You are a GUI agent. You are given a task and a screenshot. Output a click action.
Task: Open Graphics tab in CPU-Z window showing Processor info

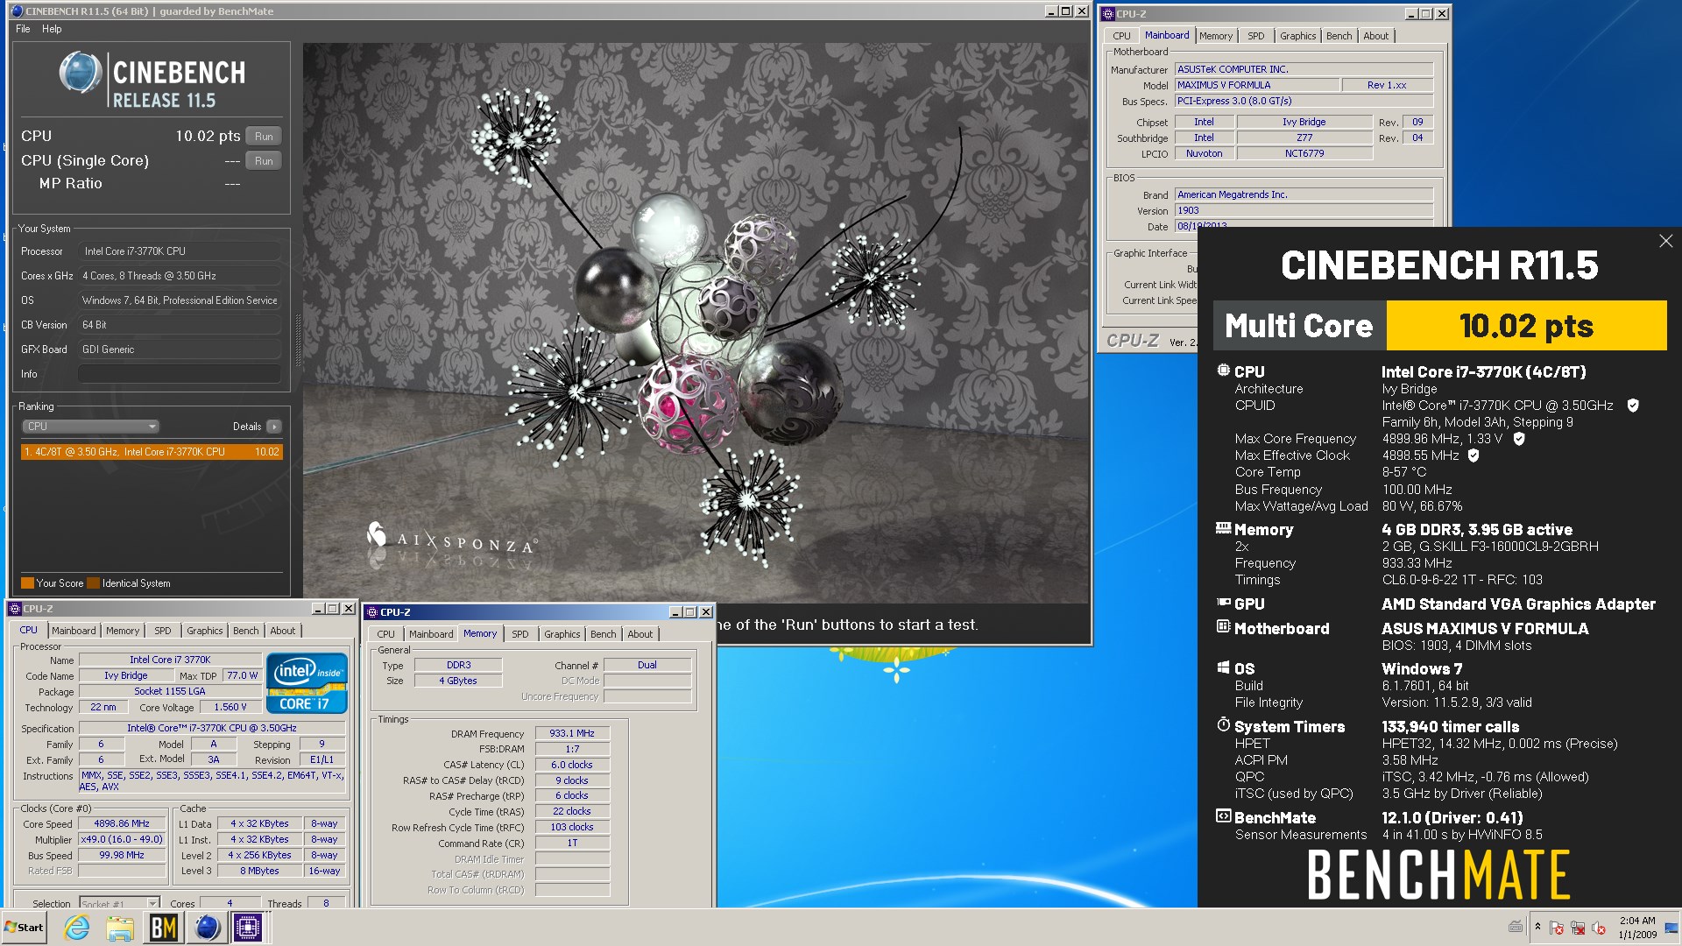click(204, 631)
